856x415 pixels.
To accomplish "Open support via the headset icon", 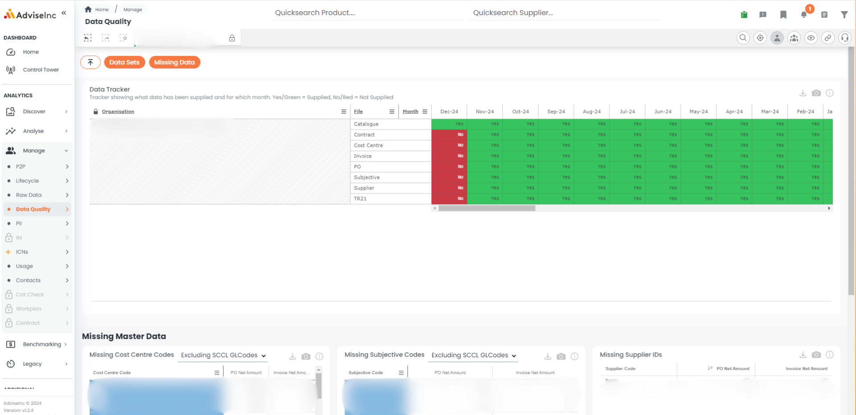I will pyautogui.click(x=845, y=38).
